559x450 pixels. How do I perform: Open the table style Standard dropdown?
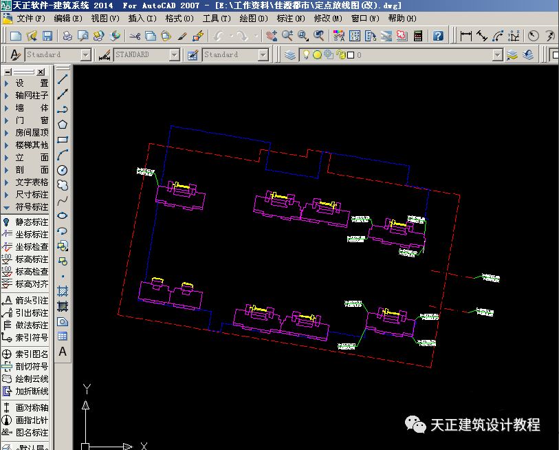tap(263, 55)
